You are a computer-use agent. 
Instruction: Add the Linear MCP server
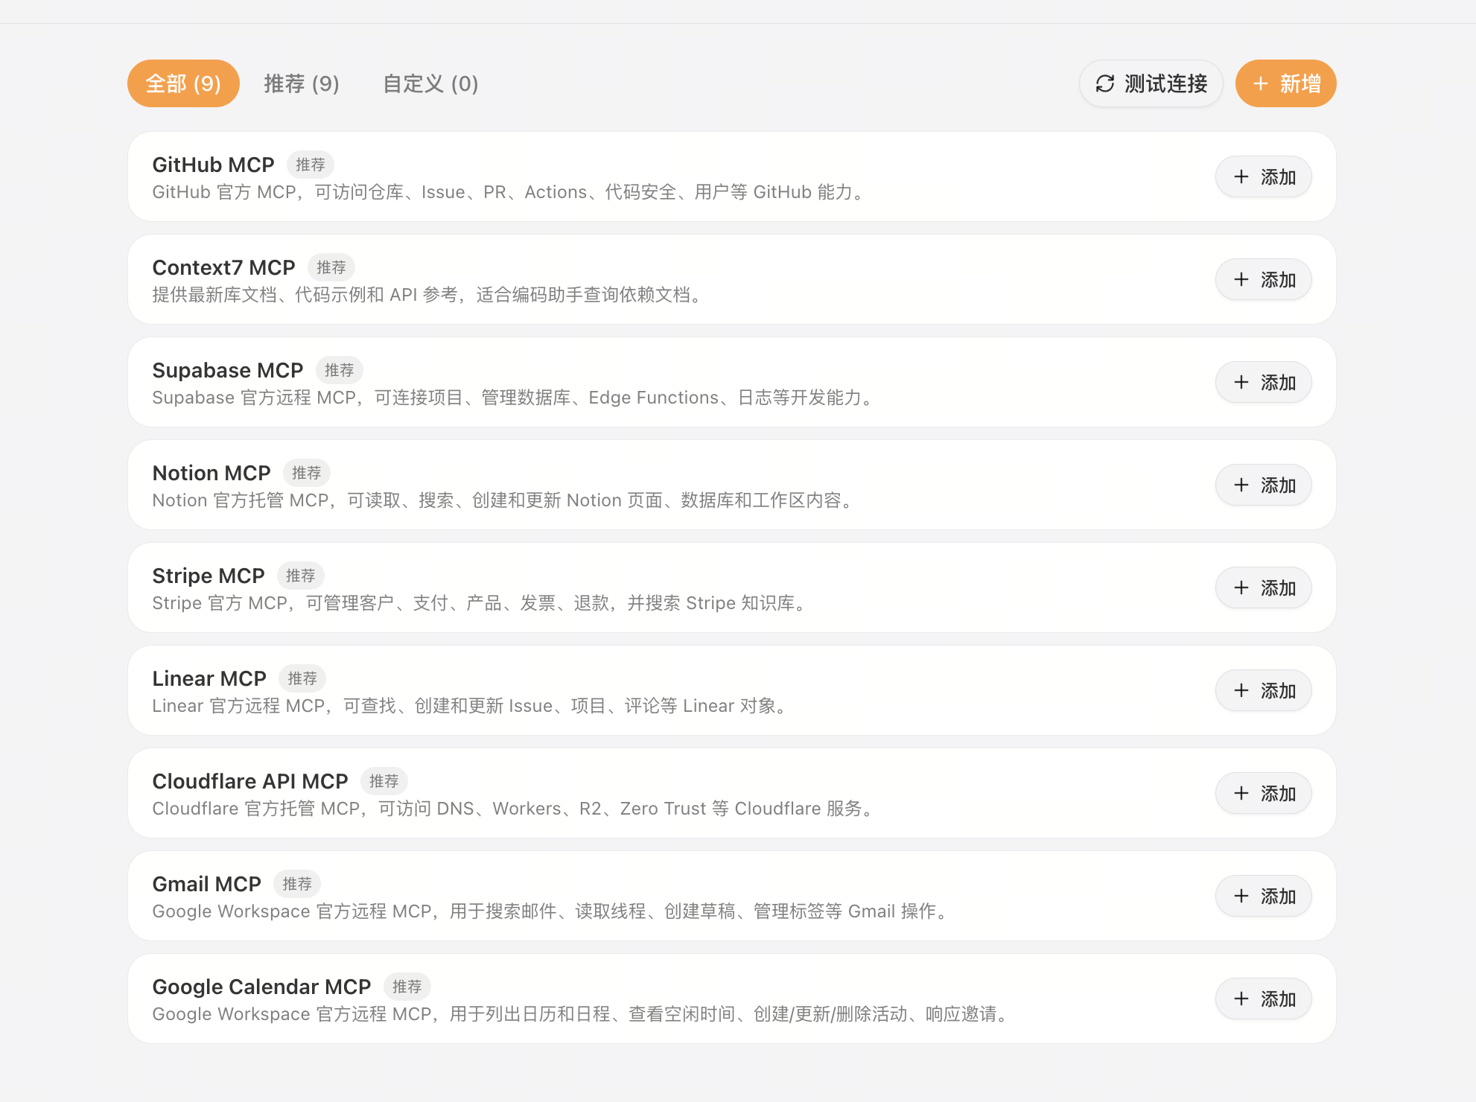tap(1264, 690)
